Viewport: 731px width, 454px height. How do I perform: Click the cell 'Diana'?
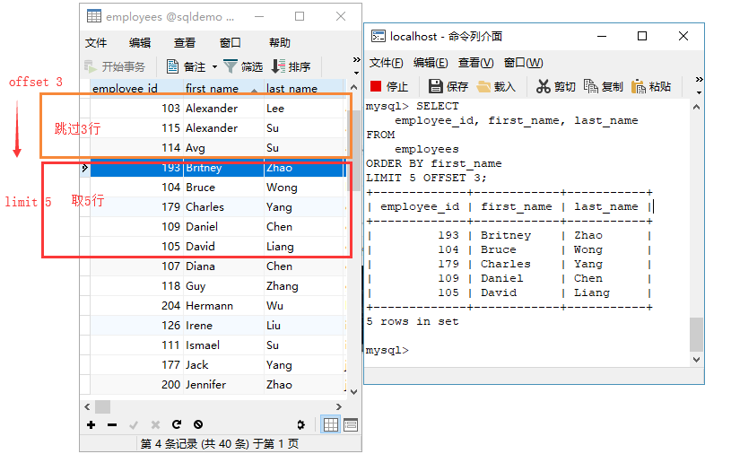[201, 266]
